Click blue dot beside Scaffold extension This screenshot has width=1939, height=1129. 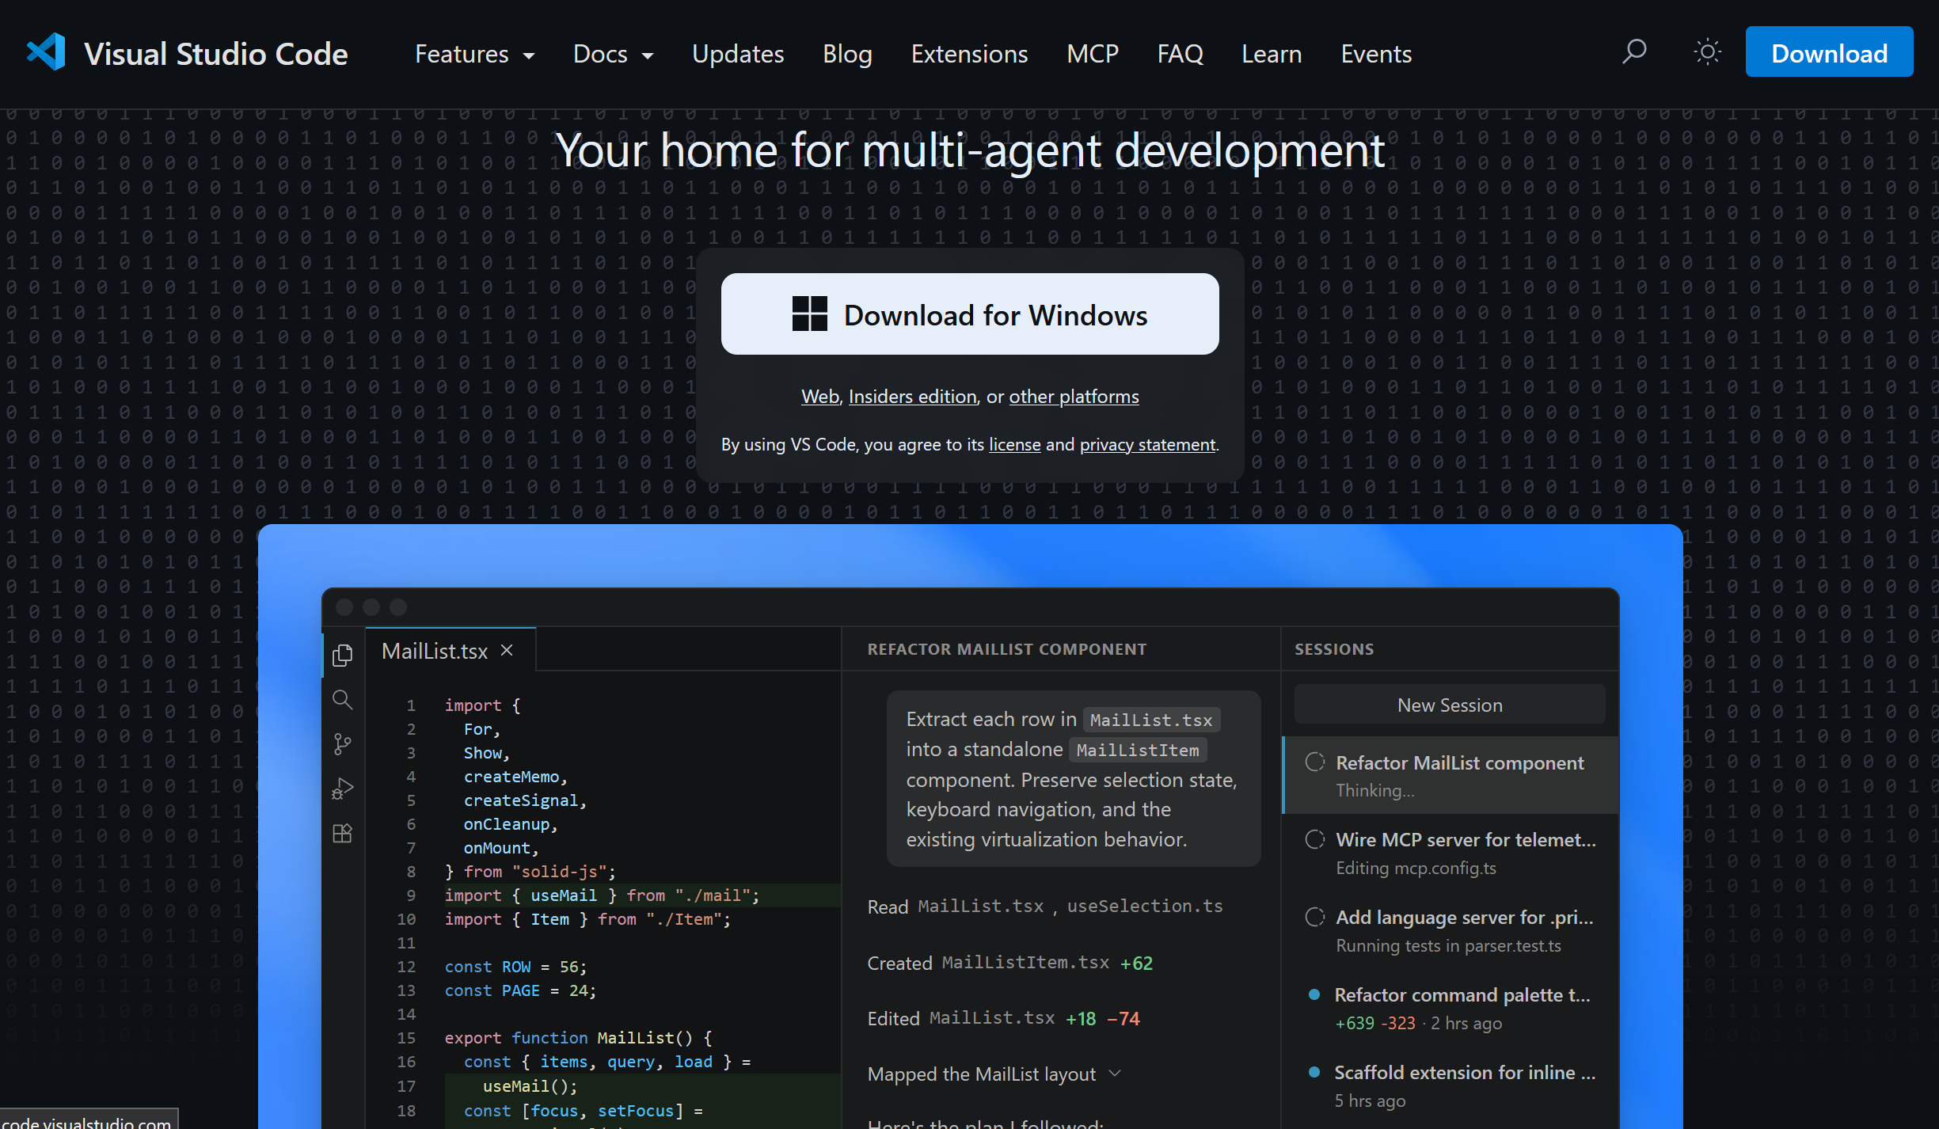point(1314,1072)
